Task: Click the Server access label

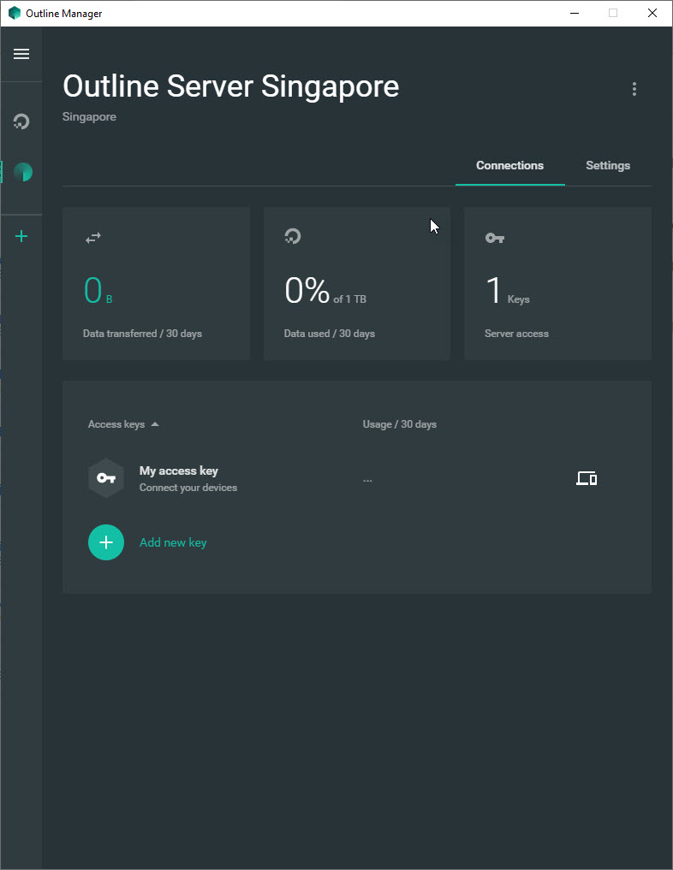Action: coord(516,334)
